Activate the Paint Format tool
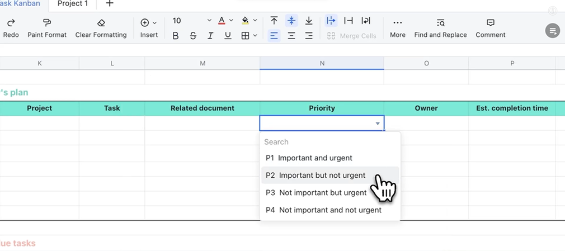 pos(47,23)
